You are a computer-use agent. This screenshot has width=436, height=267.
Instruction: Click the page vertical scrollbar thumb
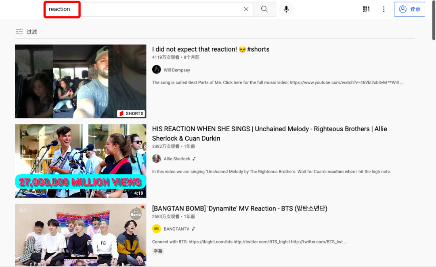(434, 20)
